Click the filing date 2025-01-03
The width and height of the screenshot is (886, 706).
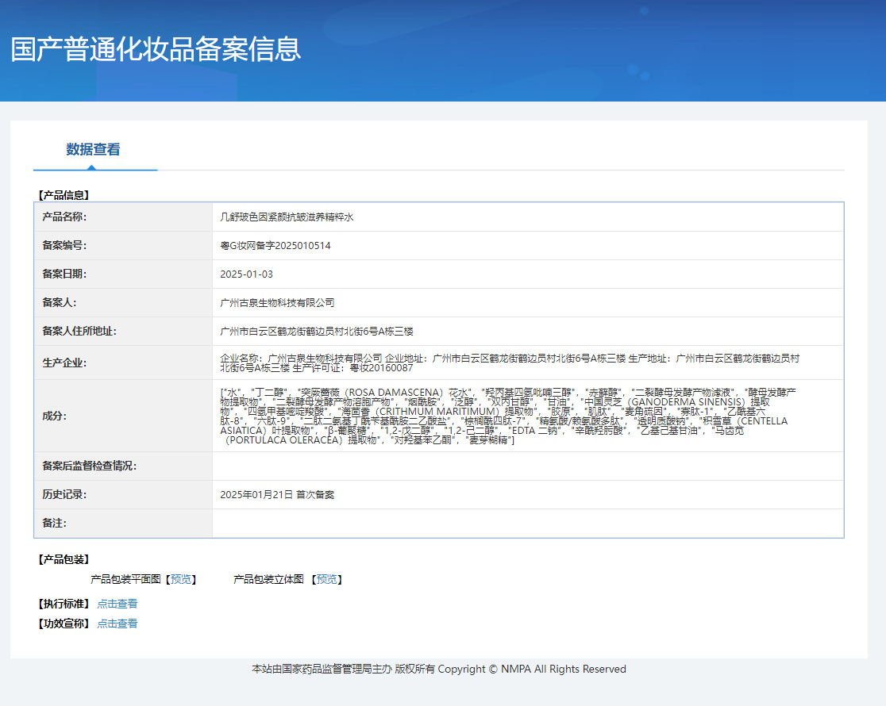pyautogui.click(x=246, y=274)
